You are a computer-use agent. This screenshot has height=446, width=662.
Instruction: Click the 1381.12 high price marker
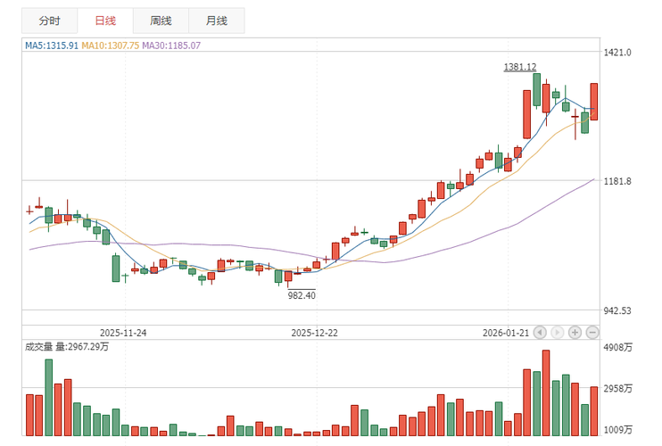519,67
